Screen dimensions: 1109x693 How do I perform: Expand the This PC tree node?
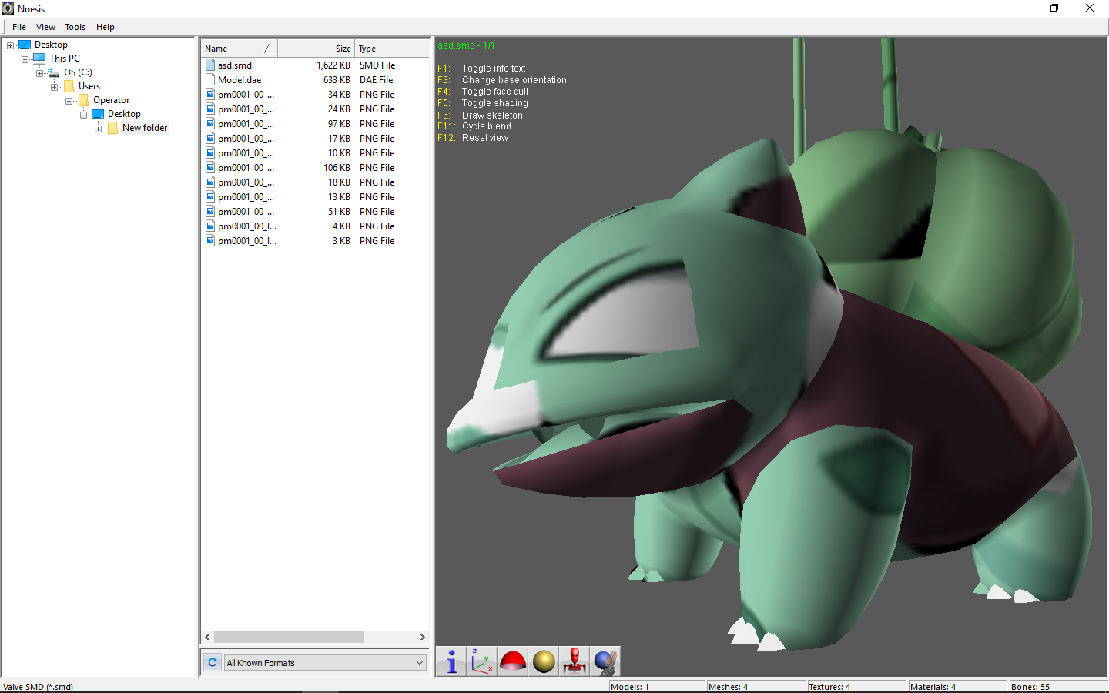25,59
